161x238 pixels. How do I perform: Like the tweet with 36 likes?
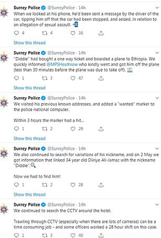click(x=73, y=33)
